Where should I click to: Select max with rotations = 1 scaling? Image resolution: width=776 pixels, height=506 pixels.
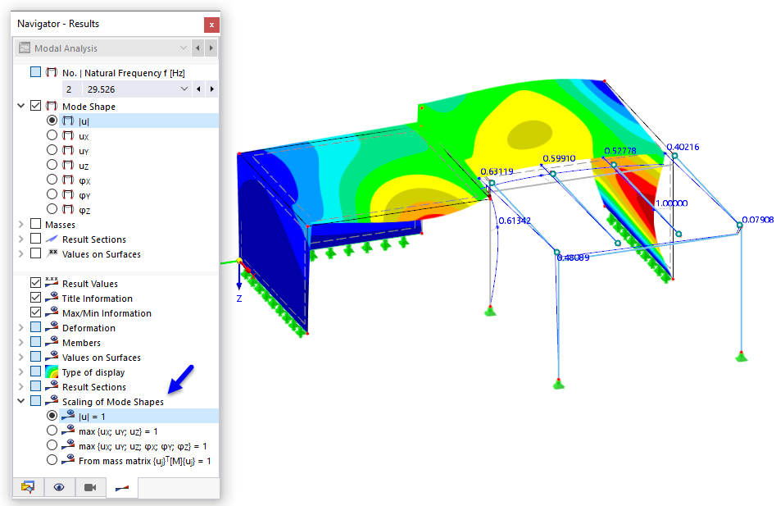pyautogui.click(x=52, y=445)
